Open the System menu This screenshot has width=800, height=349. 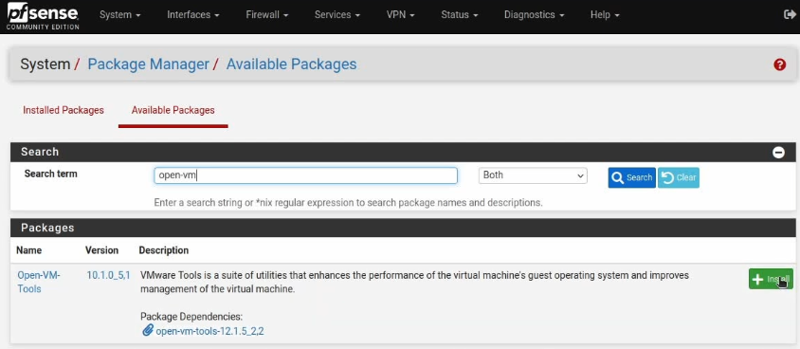click(119, 15)
